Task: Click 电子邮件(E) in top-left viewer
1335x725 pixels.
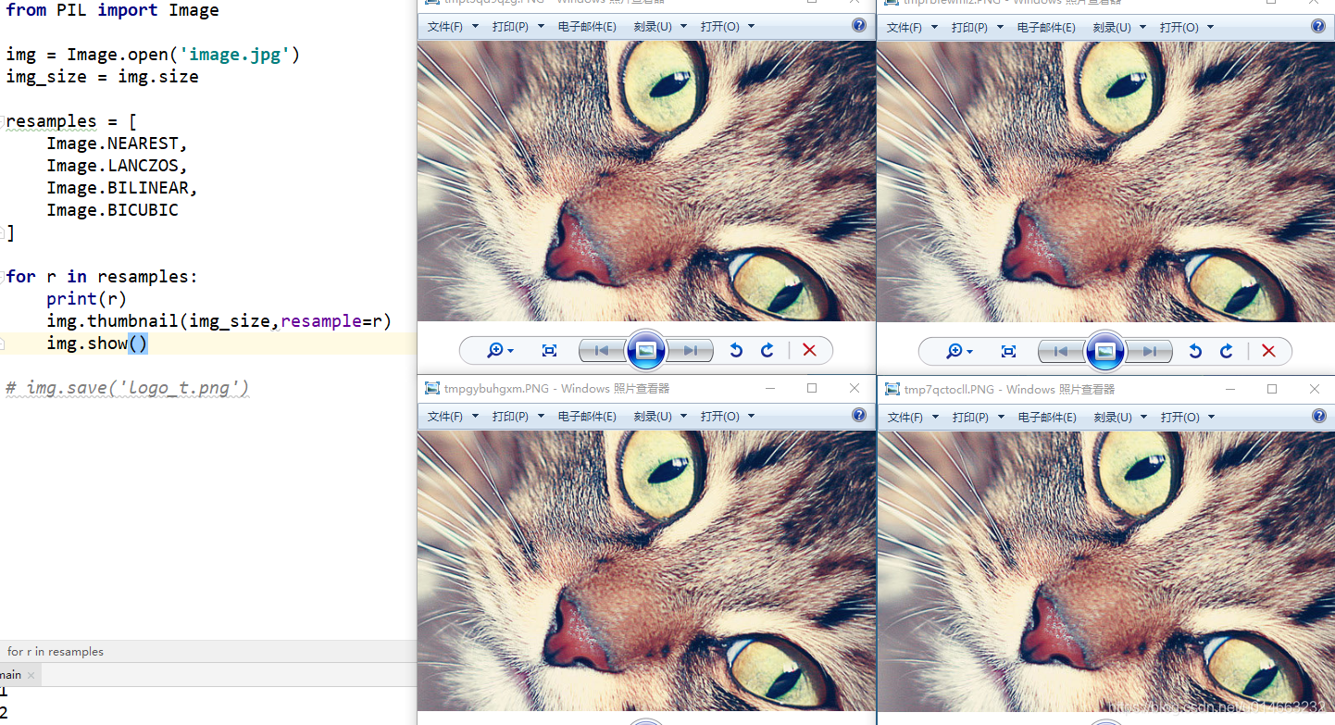Action: tap(587, 27)
